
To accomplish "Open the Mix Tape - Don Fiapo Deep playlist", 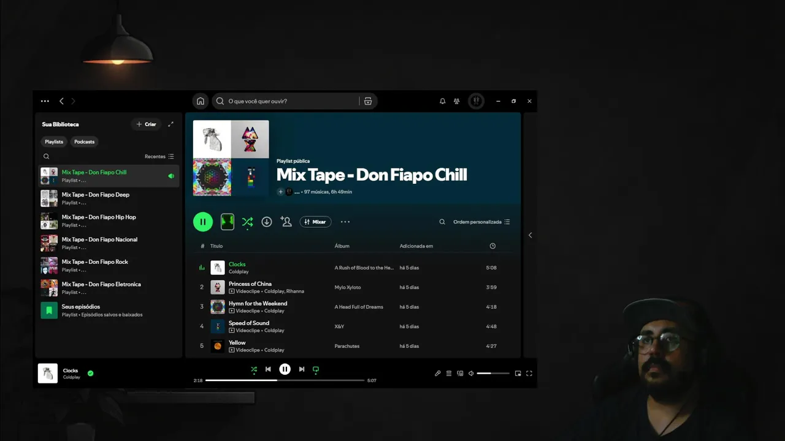I will [x=109, y=198].
